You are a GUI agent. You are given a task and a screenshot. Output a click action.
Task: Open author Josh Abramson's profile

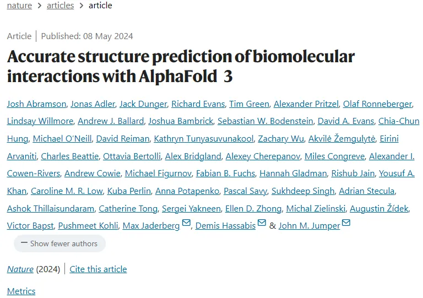pyautogui.click(x=37, y=104)
